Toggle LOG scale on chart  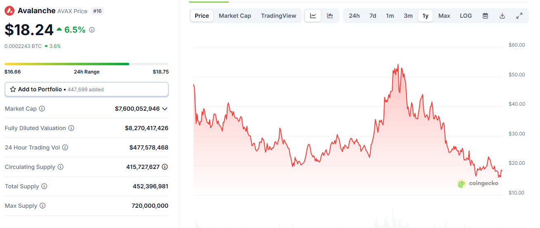click(x=466, y=16)
